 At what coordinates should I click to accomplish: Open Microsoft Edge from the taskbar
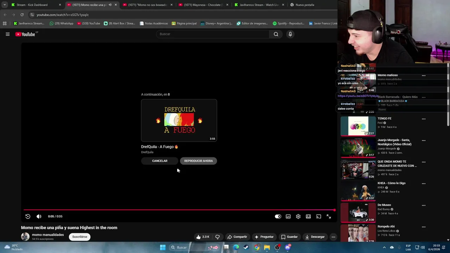click(x=236, y=247)
